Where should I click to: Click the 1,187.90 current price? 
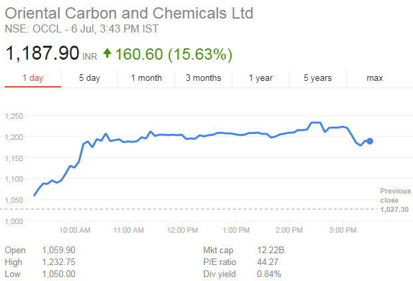pos(42,53)
